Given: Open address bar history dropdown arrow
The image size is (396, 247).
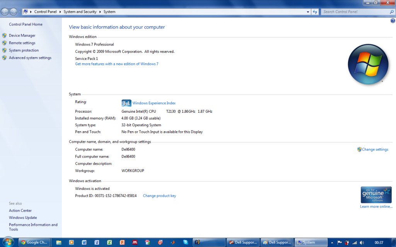Looking at the screenshot, I should 308,12.
